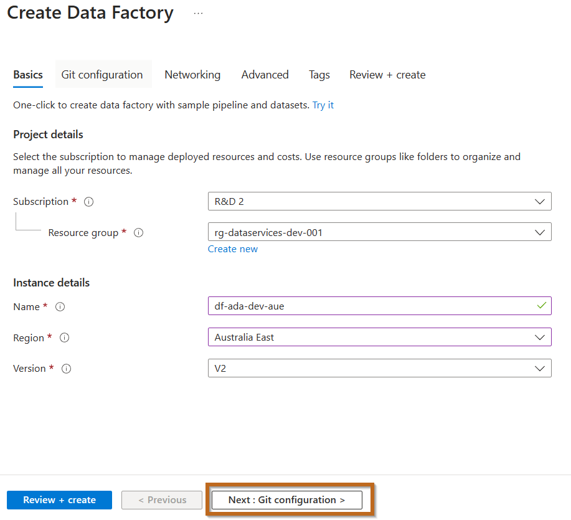Open the Region dropdown showing Australia East
571x520 pixels.
tap(379, 337)
